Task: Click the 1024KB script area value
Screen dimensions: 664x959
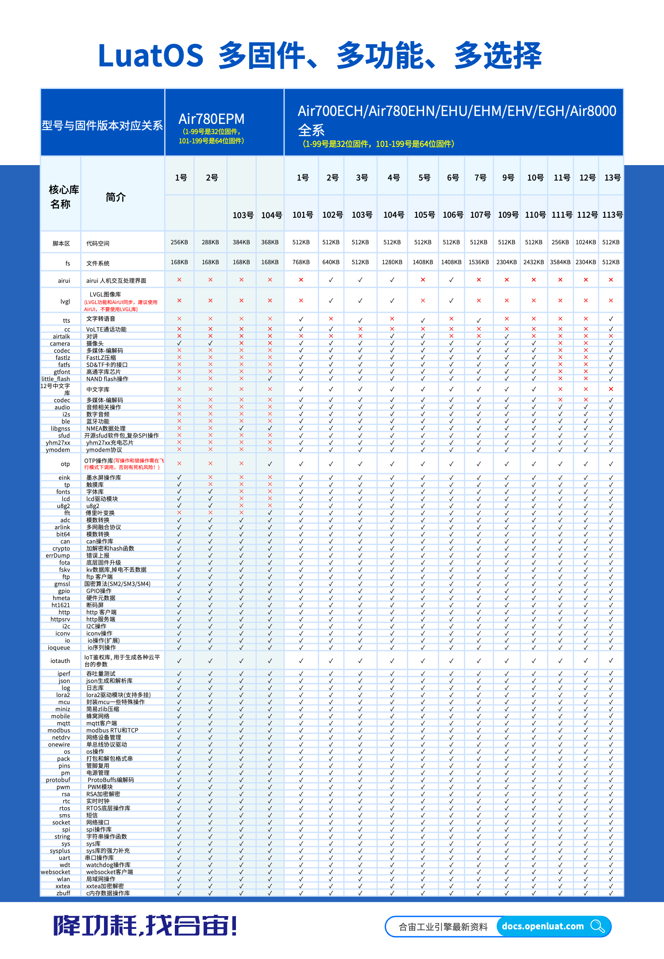Action: tap(586, 242)
